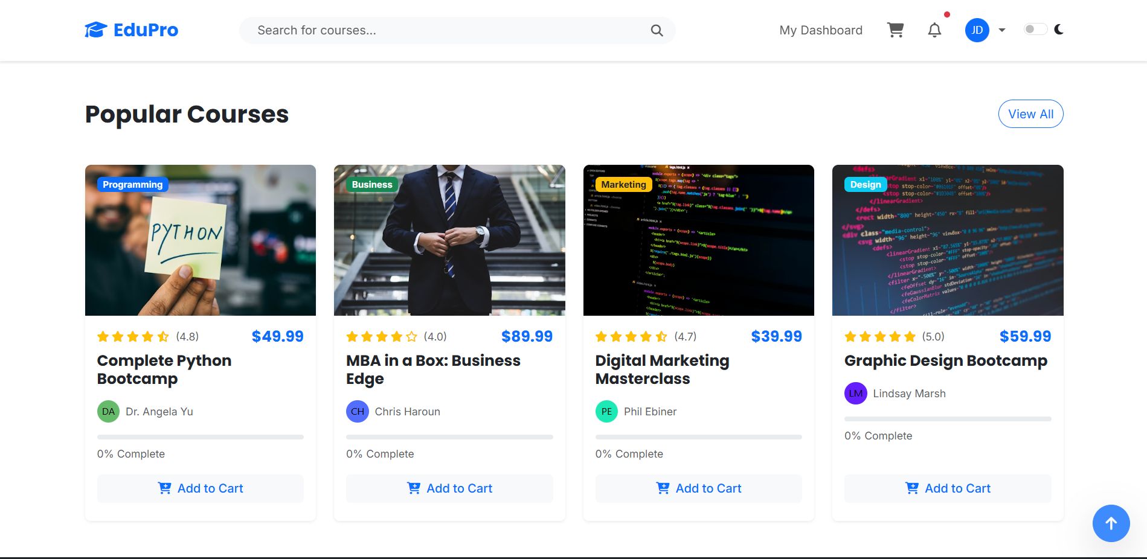This screenshot has width=1147, height=559.
Task: Click the search magnifier icon
Action: pos(657,31)
